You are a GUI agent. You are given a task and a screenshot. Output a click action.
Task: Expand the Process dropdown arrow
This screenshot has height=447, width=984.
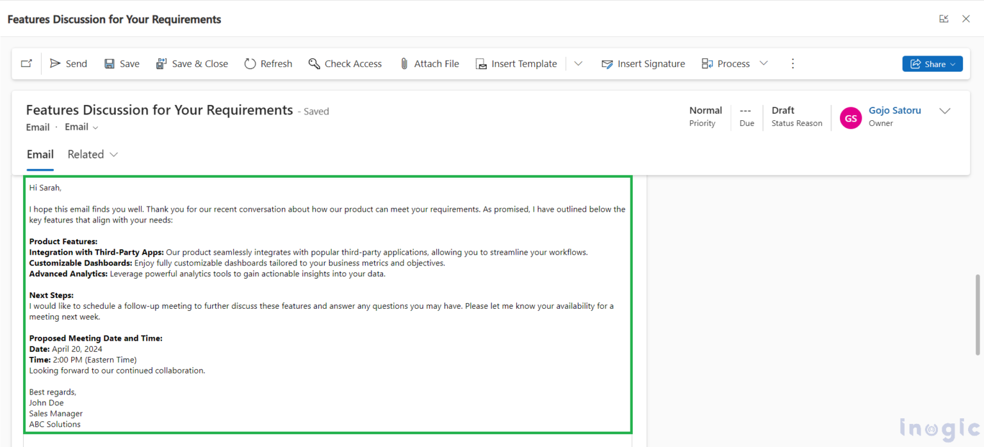coord(764,63)
